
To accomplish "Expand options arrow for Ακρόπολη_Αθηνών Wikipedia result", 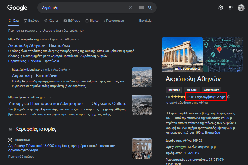I will click(x=79, y=39).
